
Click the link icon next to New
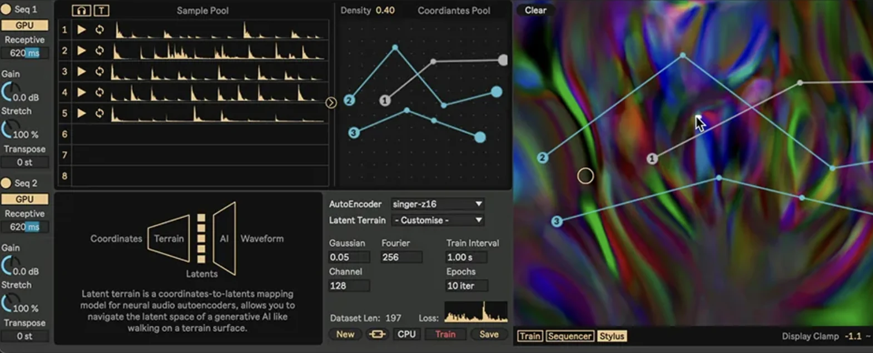(x=377, y=334)
